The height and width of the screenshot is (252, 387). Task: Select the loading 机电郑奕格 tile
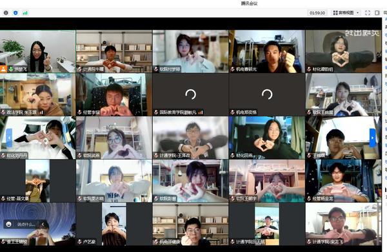click(x=267, y=94)
